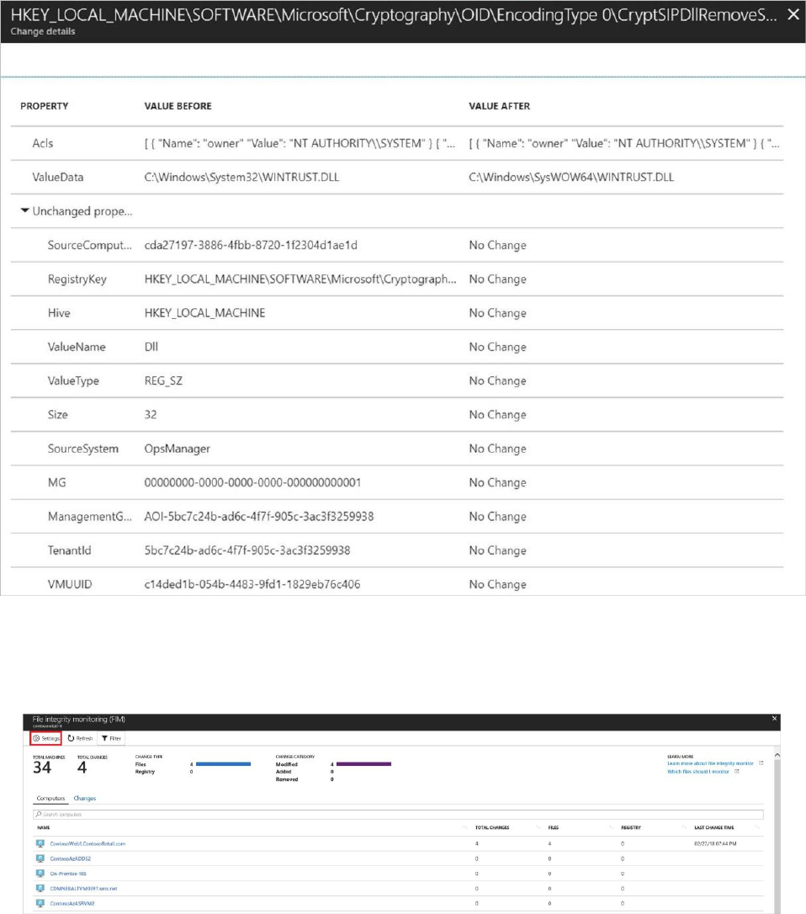Click C:\Windows\SysWOW64\WINTRUST.DLL after value
Viewport: 806px width, 914px height.
(571, 178)
